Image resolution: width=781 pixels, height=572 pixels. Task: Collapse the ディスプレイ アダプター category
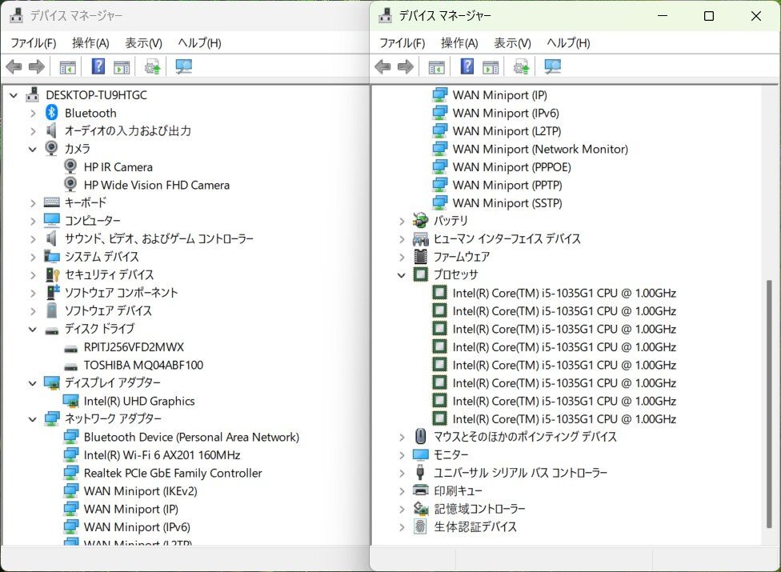pos(33,383)
